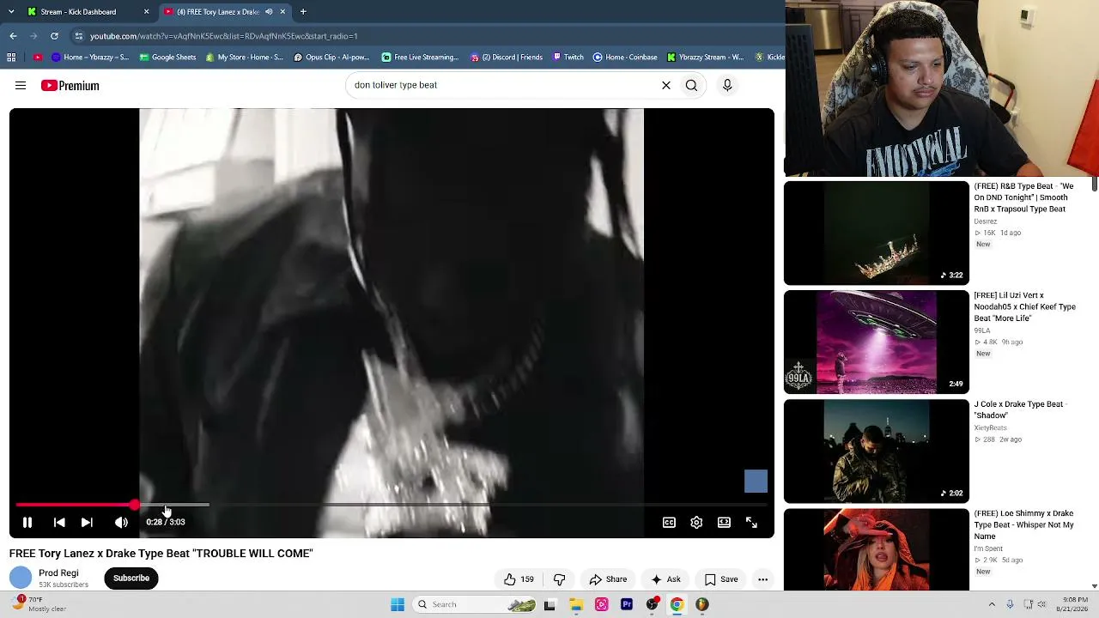The width and height of the screenshot is (1099, 618).
Task: Open the Home - Coinbase bookmark
Action: click(x=625, y=58)
